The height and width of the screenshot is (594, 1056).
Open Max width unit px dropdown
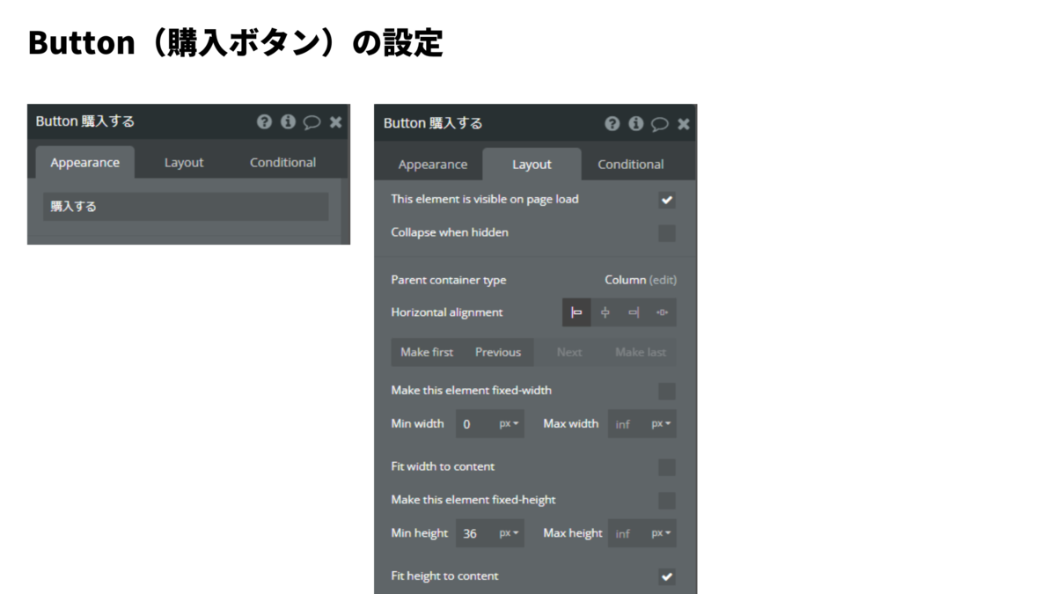pyautogui.click(x=662, y=424)
